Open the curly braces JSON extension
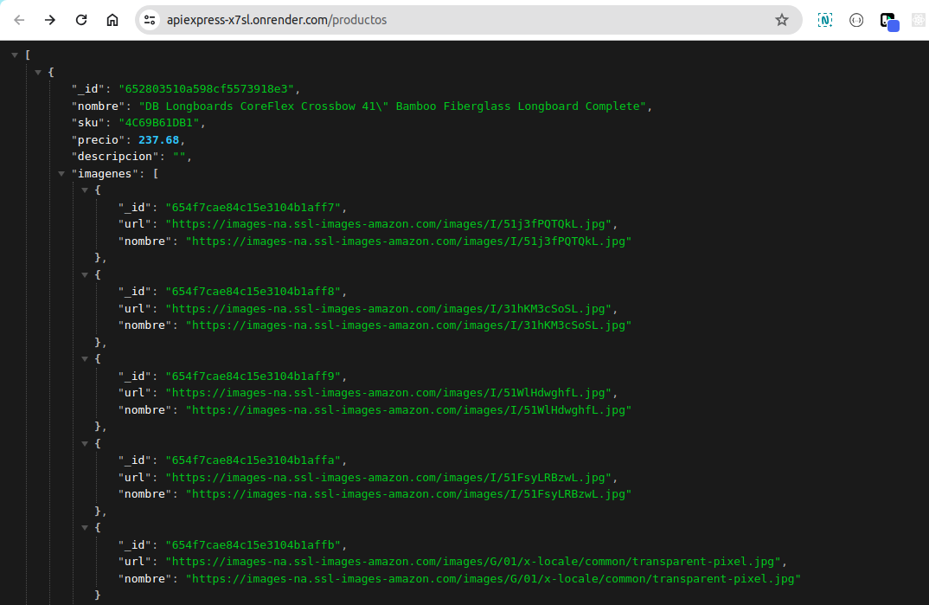The height and width of the screenshot is (605, 929). coord(856,20)
